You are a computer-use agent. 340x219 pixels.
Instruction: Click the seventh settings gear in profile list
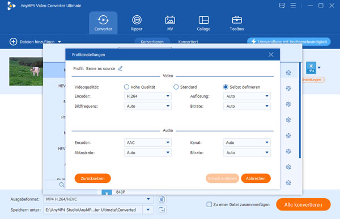coord(288,167)
